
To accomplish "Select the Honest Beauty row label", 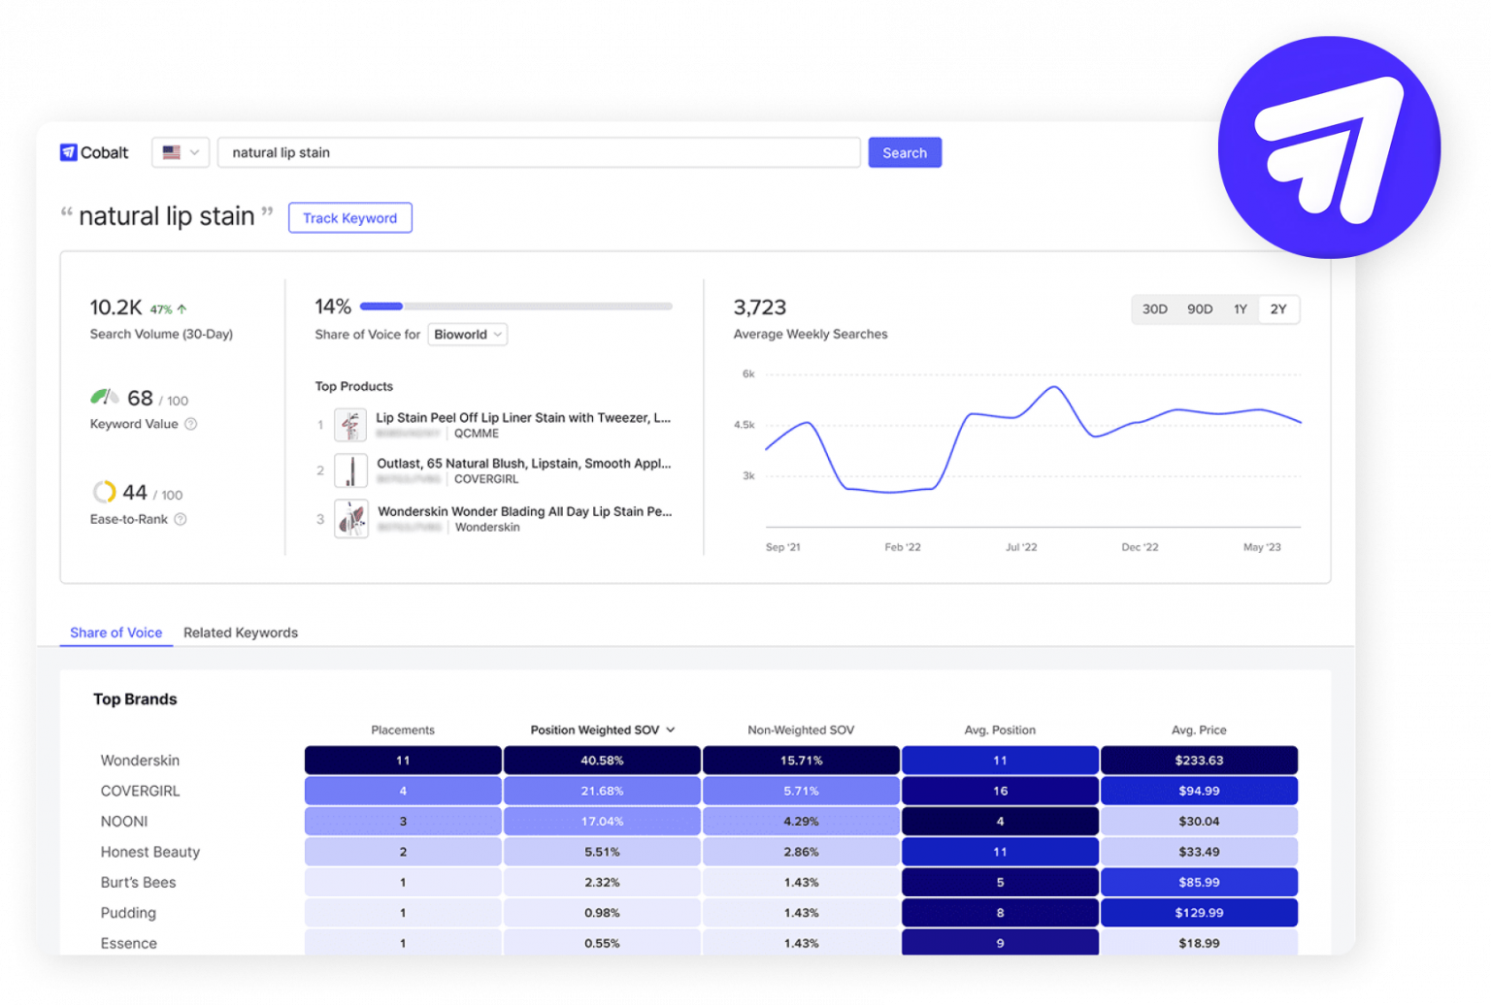I will (150, 852).
